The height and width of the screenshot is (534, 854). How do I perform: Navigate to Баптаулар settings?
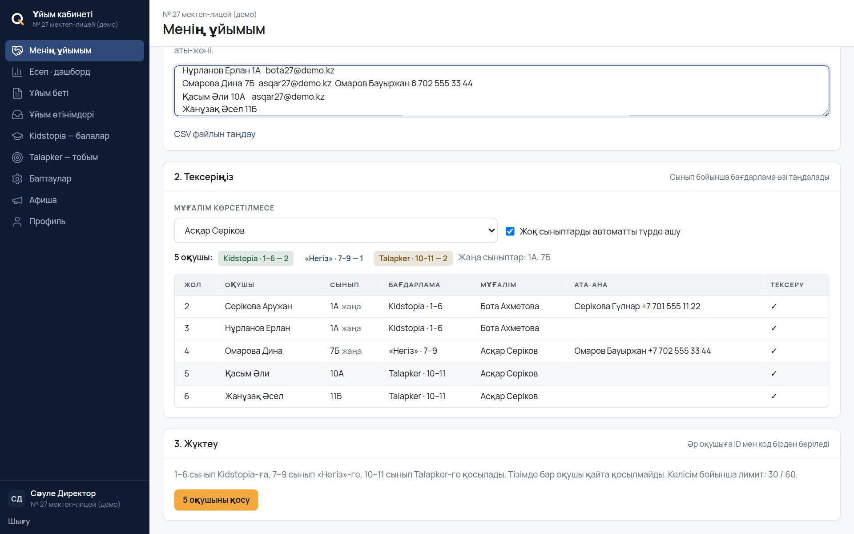tap(75, 179)
